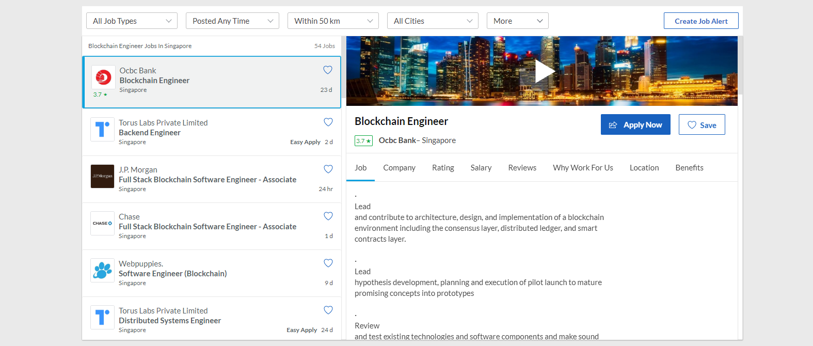Image resolution: width=813 pixels, height=346 pixels.
Task: Click the Save button for Blockchain Engineer
Action: 702,124
